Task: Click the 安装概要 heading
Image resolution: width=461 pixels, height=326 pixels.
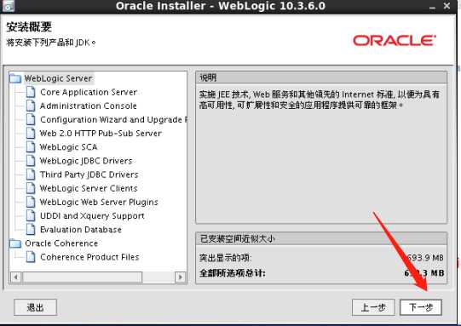Action: click(29, 26)
